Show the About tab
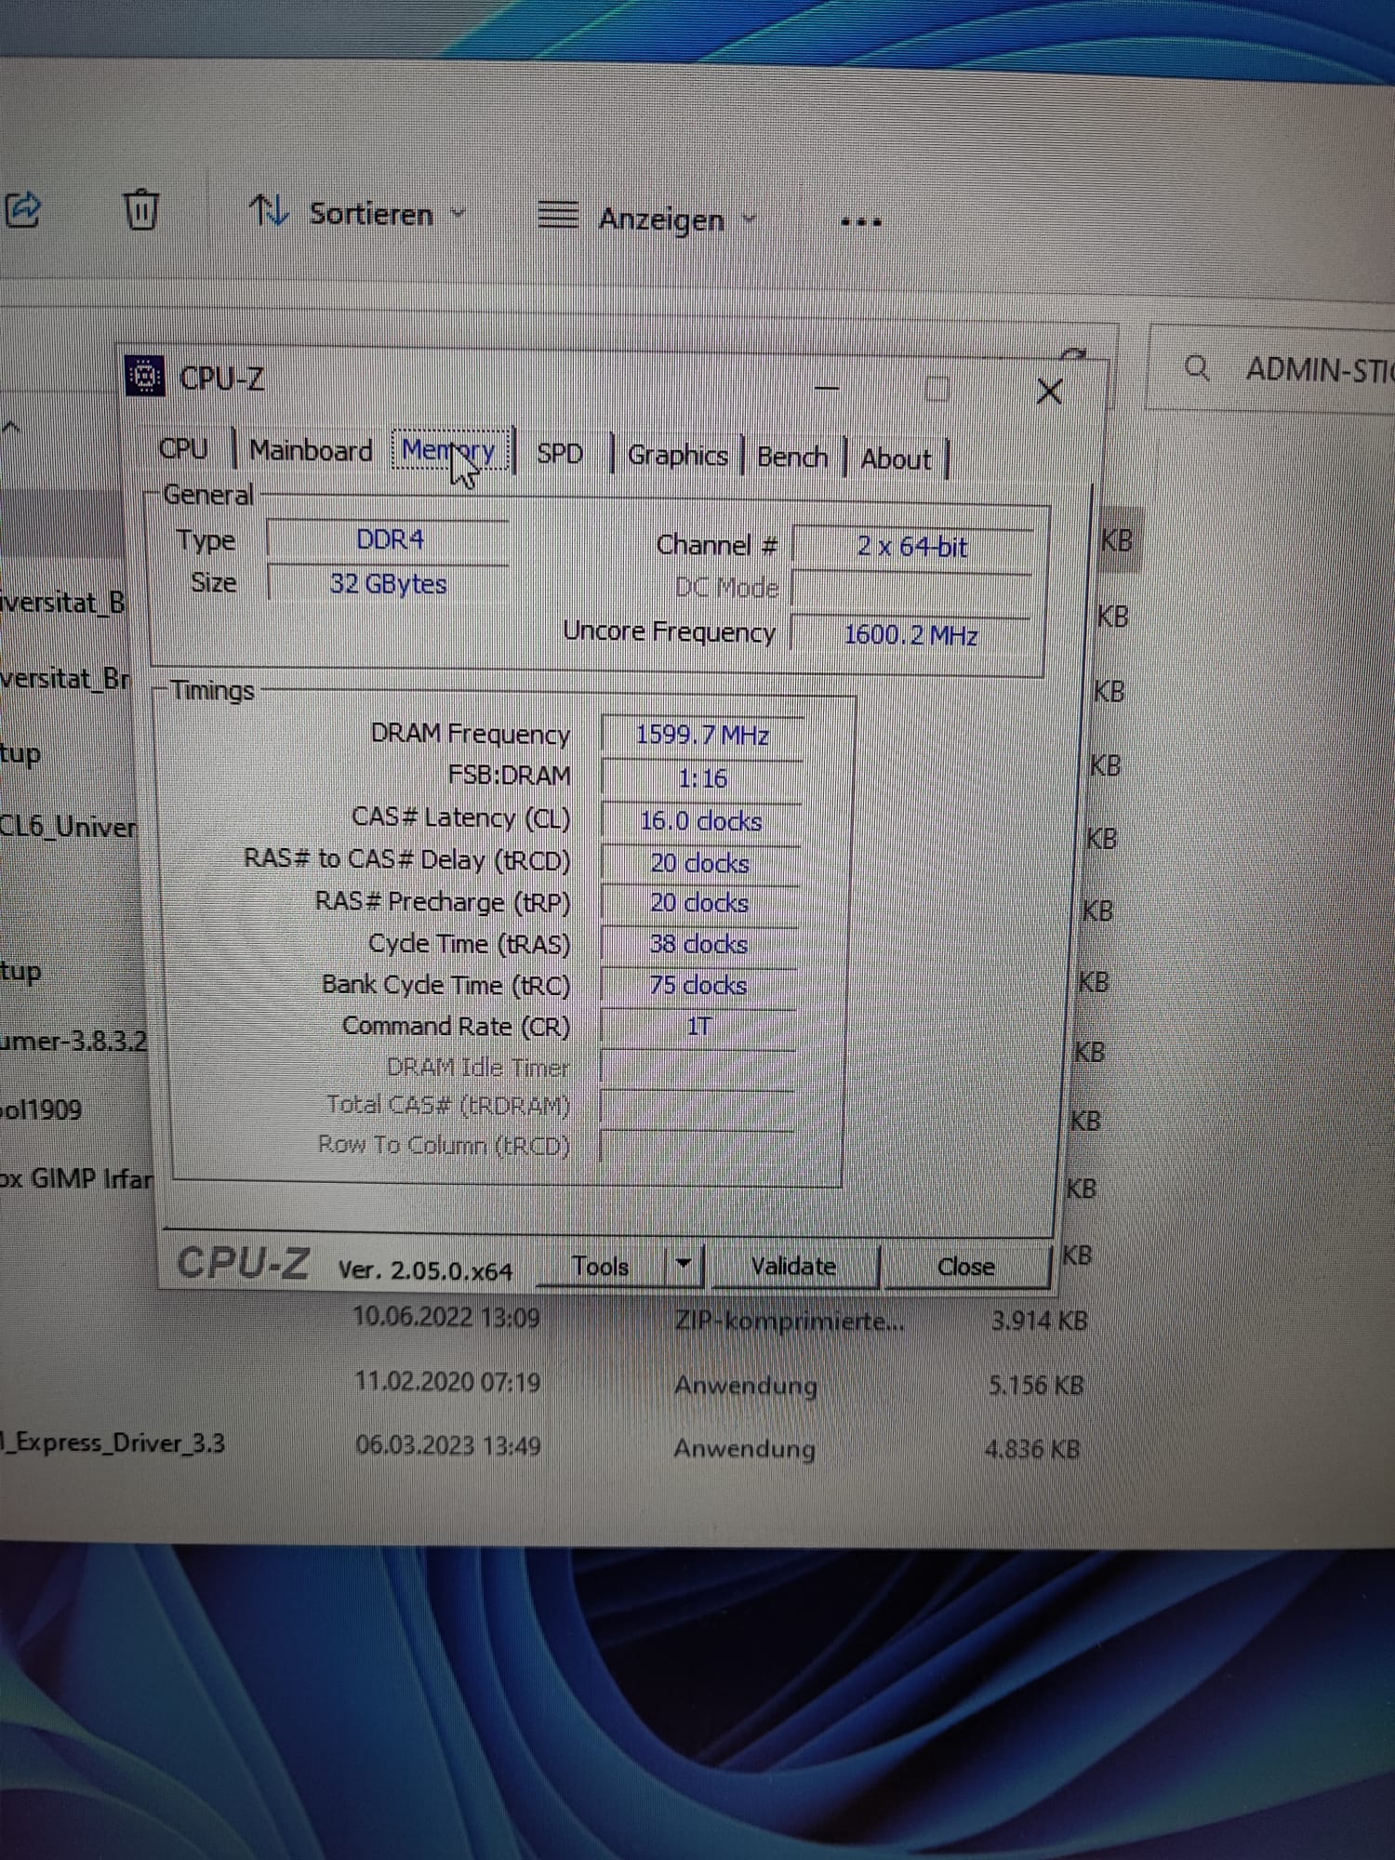Viewport: 1395px width, 1860px height. coord(896,459)
